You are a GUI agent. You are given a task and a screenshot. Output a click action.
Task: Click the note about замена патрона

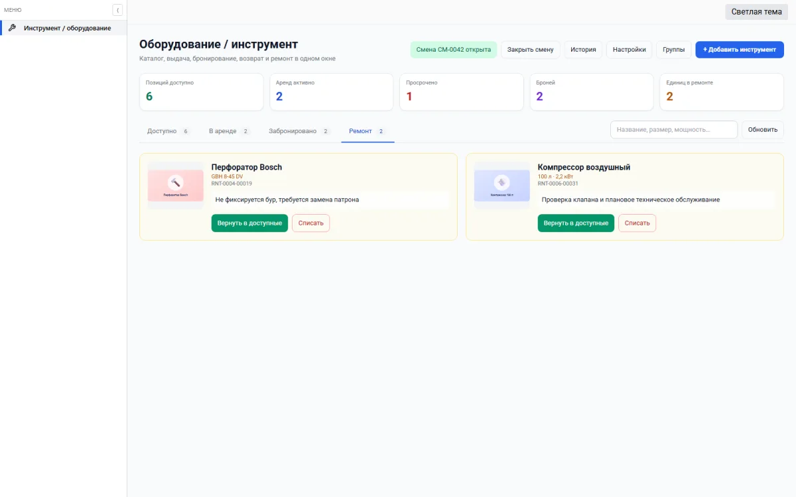(330, 199)
